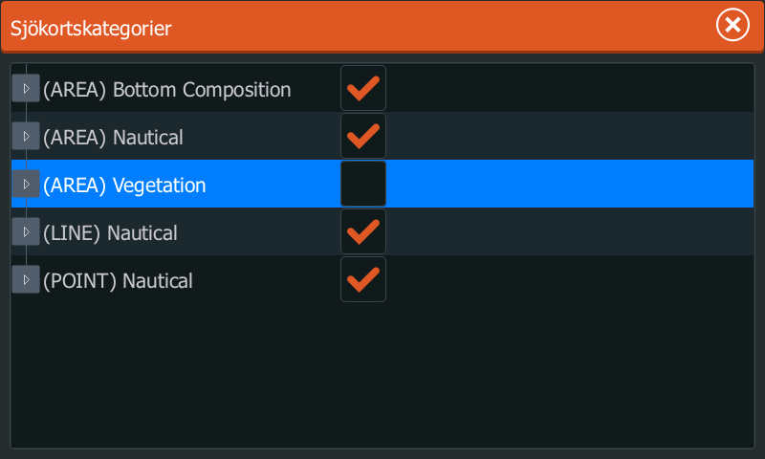The image size is (765, 459).
Task: Expand the (AREA) Bottom Composition category
Action: tap(26, 88)
